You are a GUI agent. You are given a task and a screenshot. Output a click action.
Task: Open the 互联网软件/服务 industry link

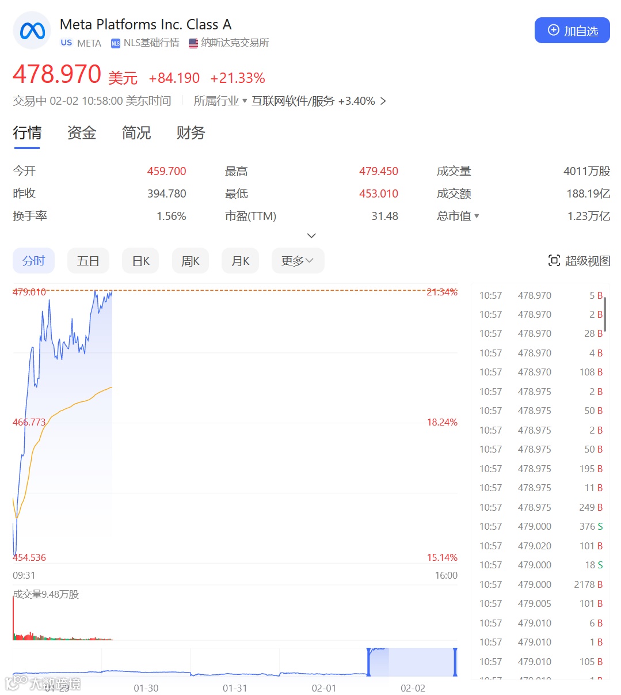(x=293, y=101)
